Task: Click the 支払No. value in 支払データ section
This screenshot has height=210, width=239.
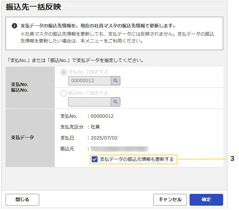Action: (x=102, y=116)
